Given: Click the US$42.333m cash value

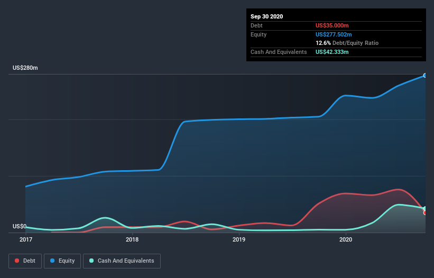Looking at the screenshot, I should 332,52.
